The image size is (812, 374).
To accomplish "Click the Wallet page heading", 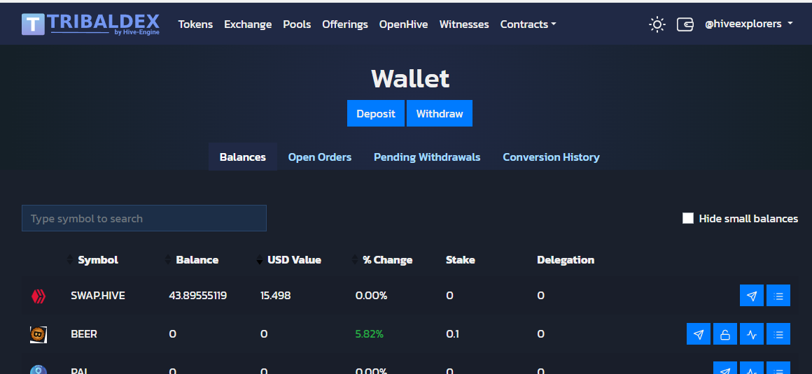I will click(x=410, y=78).
